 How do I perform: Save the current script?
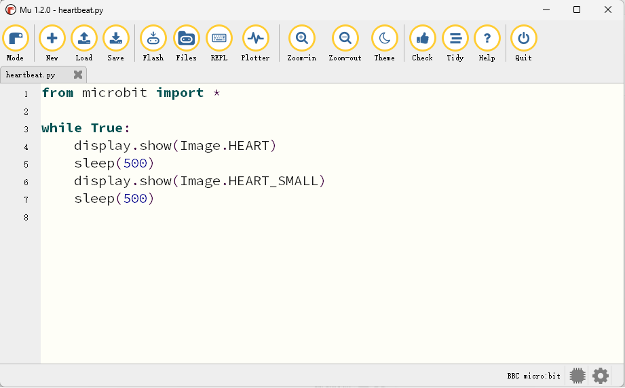click(x=115, y=43)
